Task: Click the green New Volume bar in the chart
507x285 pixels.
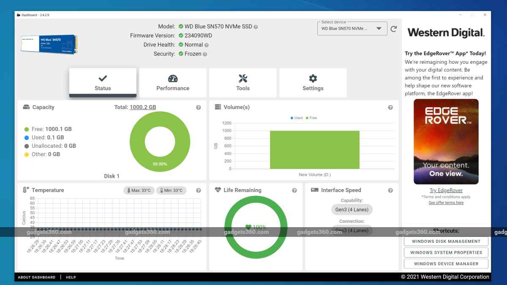Action: coord(315,150)
